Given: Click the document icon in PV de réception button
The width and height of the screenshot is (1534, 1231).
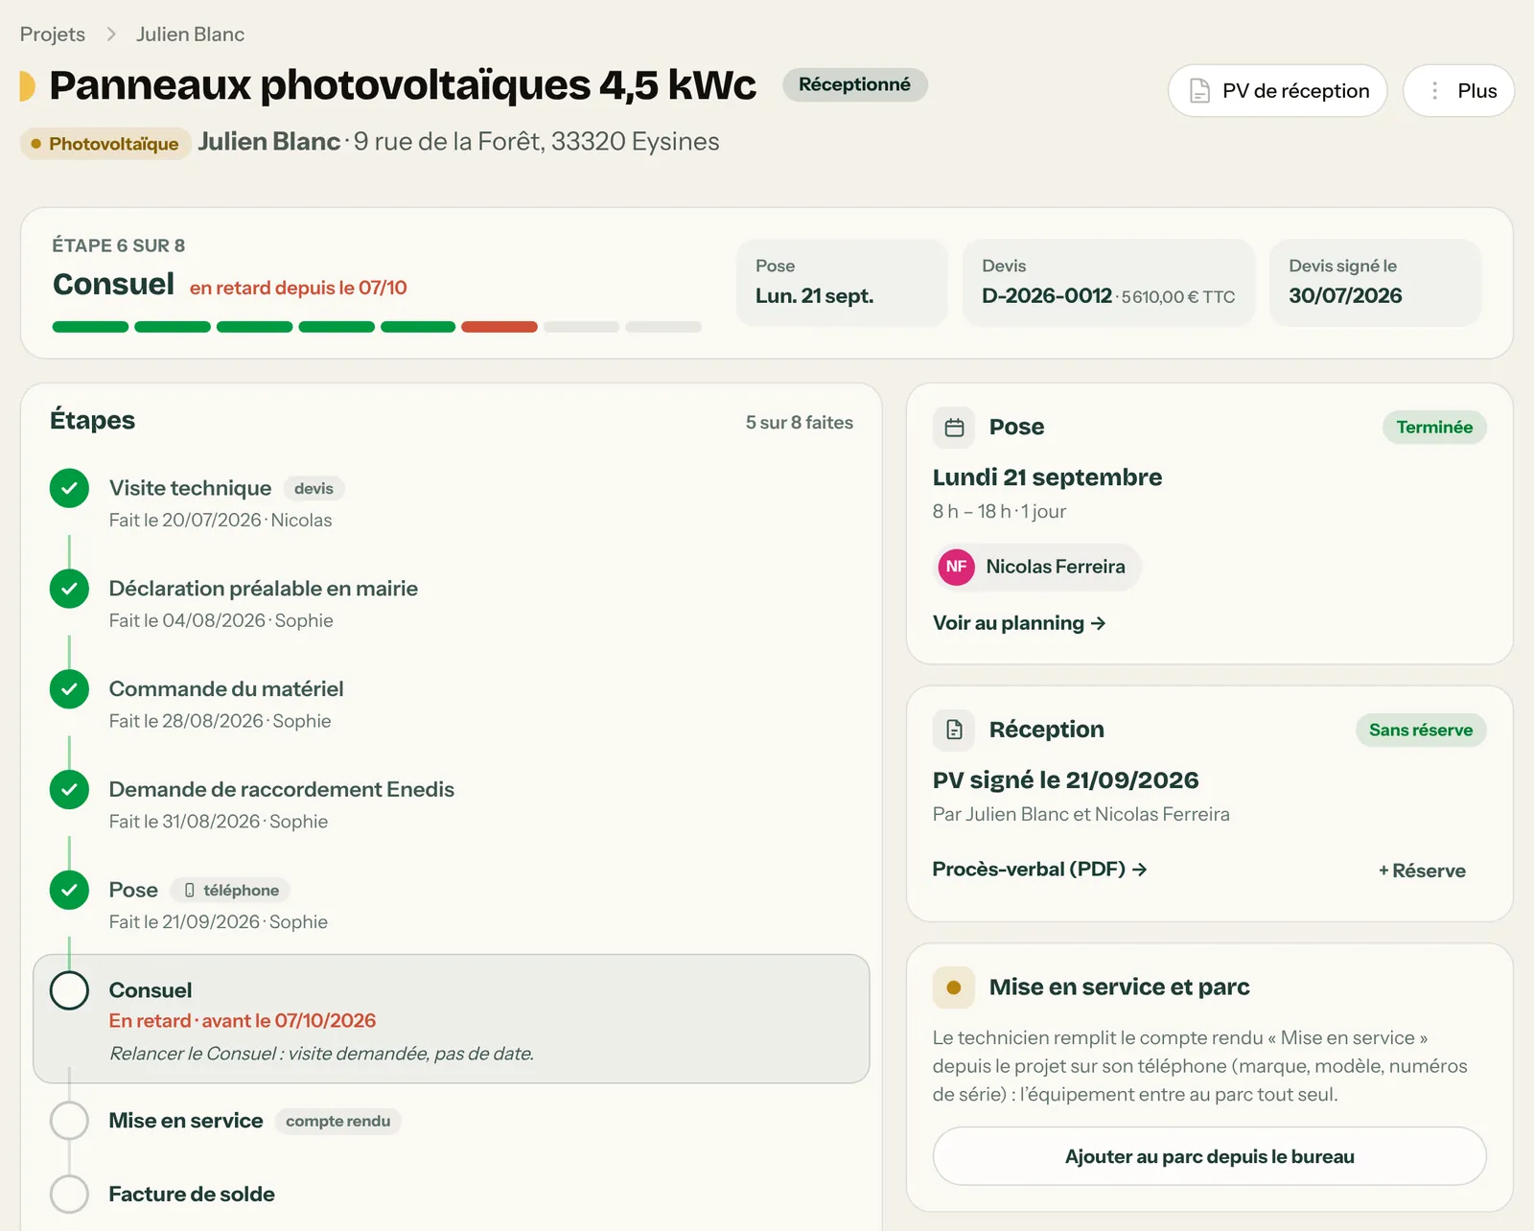Looking at the screenshot, I should (1199, 91).
